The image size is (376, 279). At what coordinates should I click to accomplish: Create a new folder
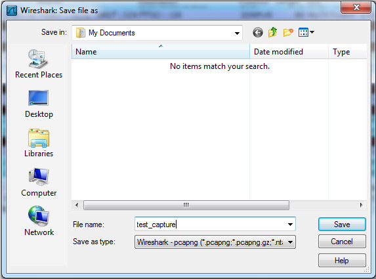coord(288,32)
